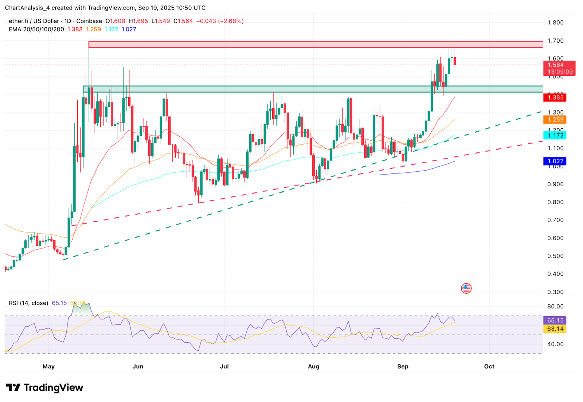
Task: Click the Oct label on the time axis
Action: coord(489,366)
